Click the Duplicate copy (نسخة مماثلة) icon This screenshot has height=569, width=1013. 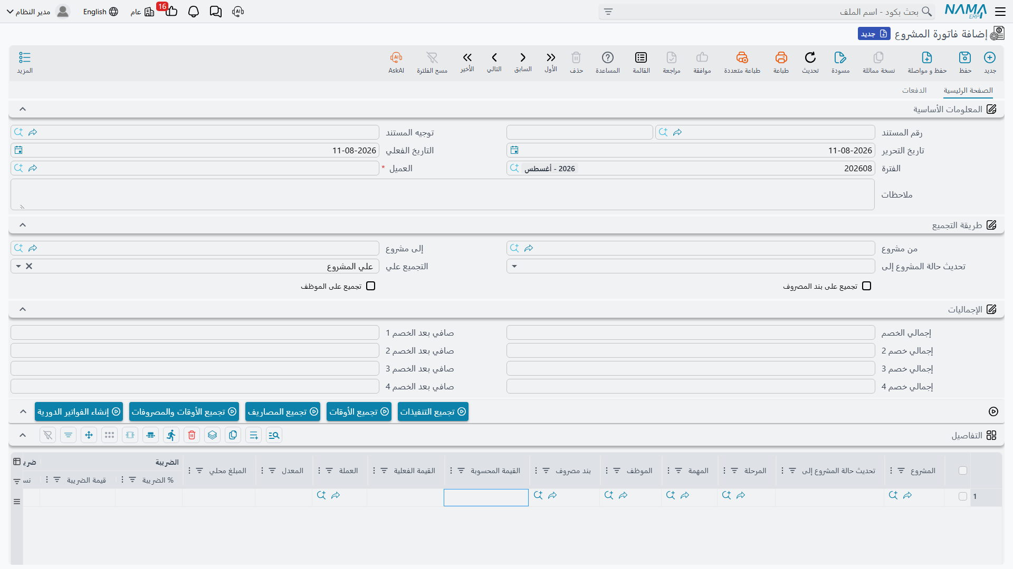(878, 57)
